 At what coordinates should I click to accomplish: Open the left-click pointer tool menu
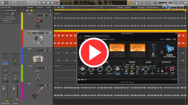tap(102, 7)
